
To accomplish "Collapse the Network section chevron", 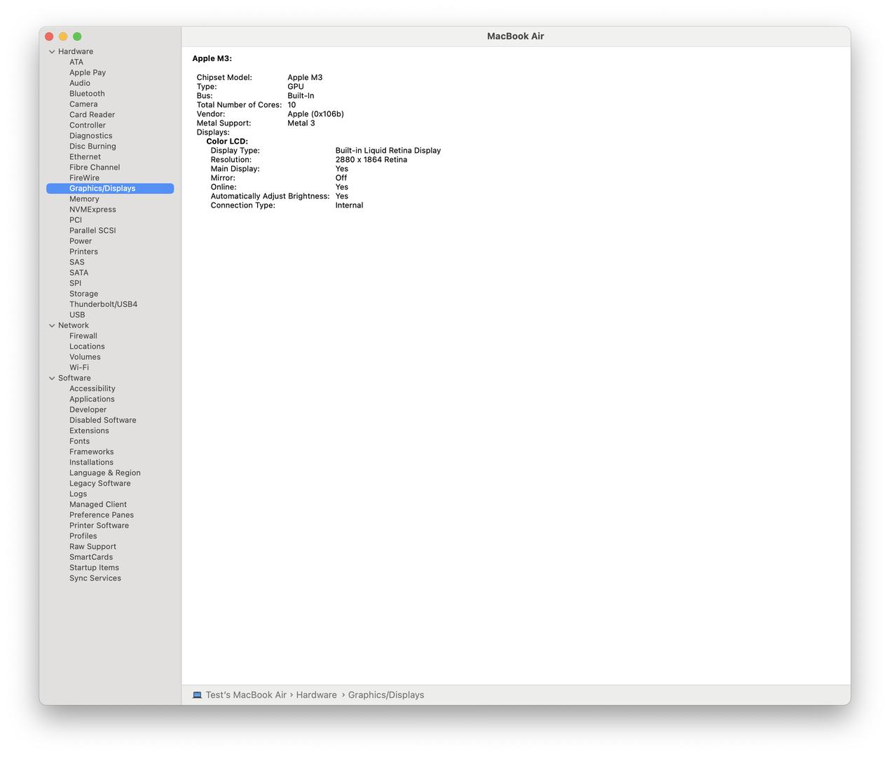I will [x=52, y=326].
